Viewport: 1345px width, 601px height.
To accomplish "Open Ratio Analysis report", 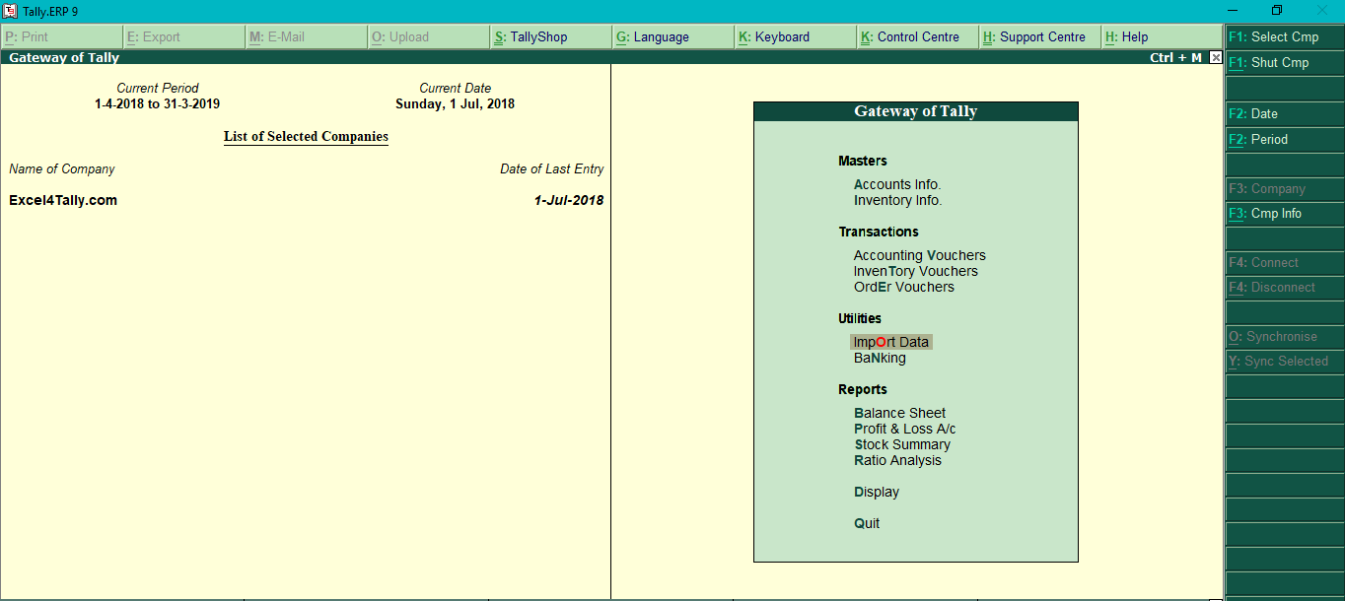I will coord(898,460).
